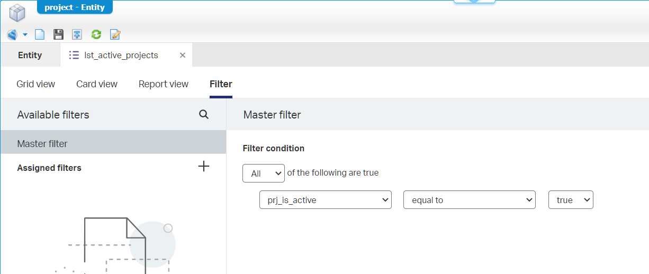Screen dimensions: 649x274
Task: Click the publish upload arrow icon
Action: point(77,35)
